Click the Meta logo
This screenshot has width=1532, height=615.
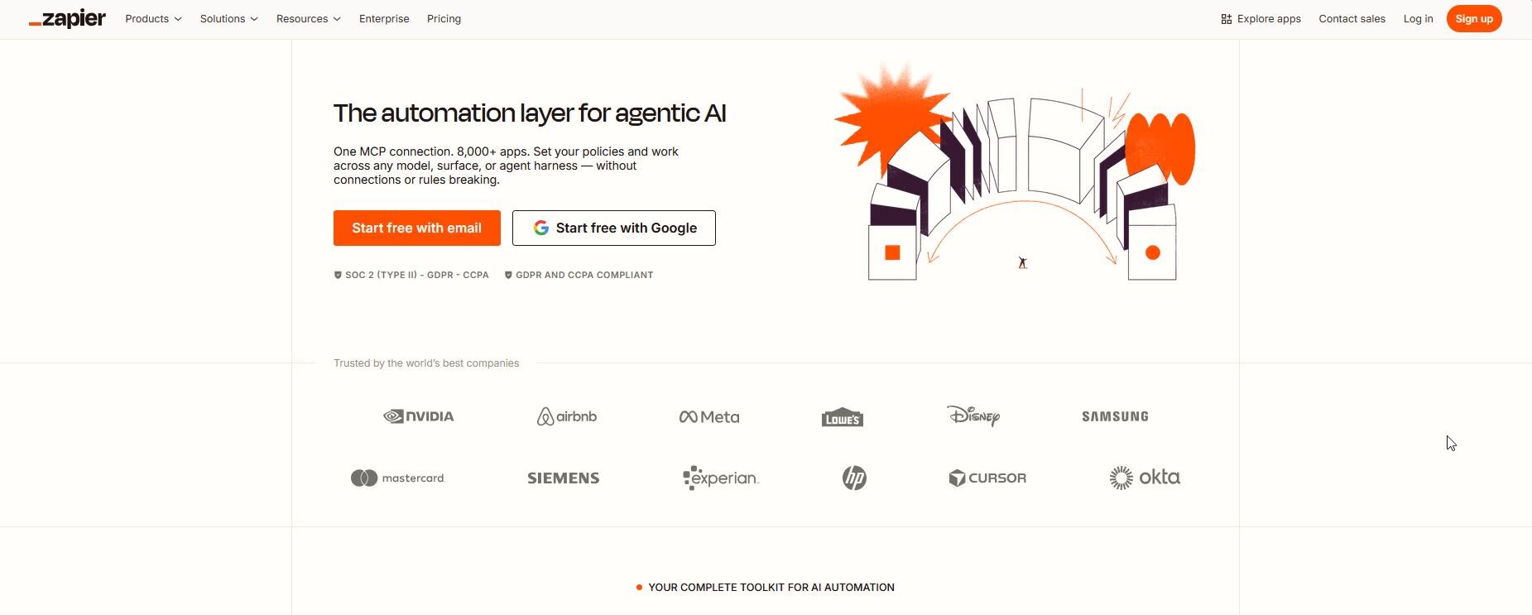click(x=709, y=417)
